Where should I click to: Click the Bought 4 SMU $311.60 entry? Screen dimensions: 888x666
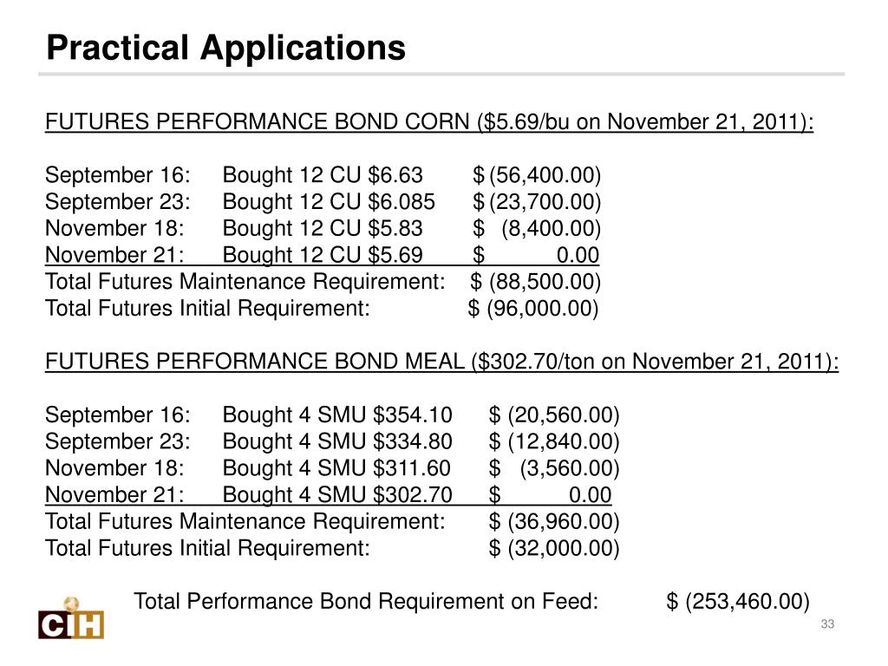(336, 468)
